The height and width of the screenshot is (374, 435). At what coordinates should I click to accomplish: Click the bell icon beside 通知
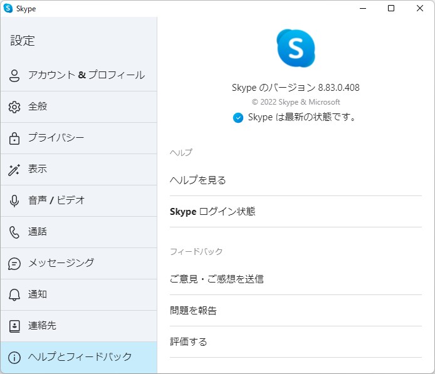(14, 295)
